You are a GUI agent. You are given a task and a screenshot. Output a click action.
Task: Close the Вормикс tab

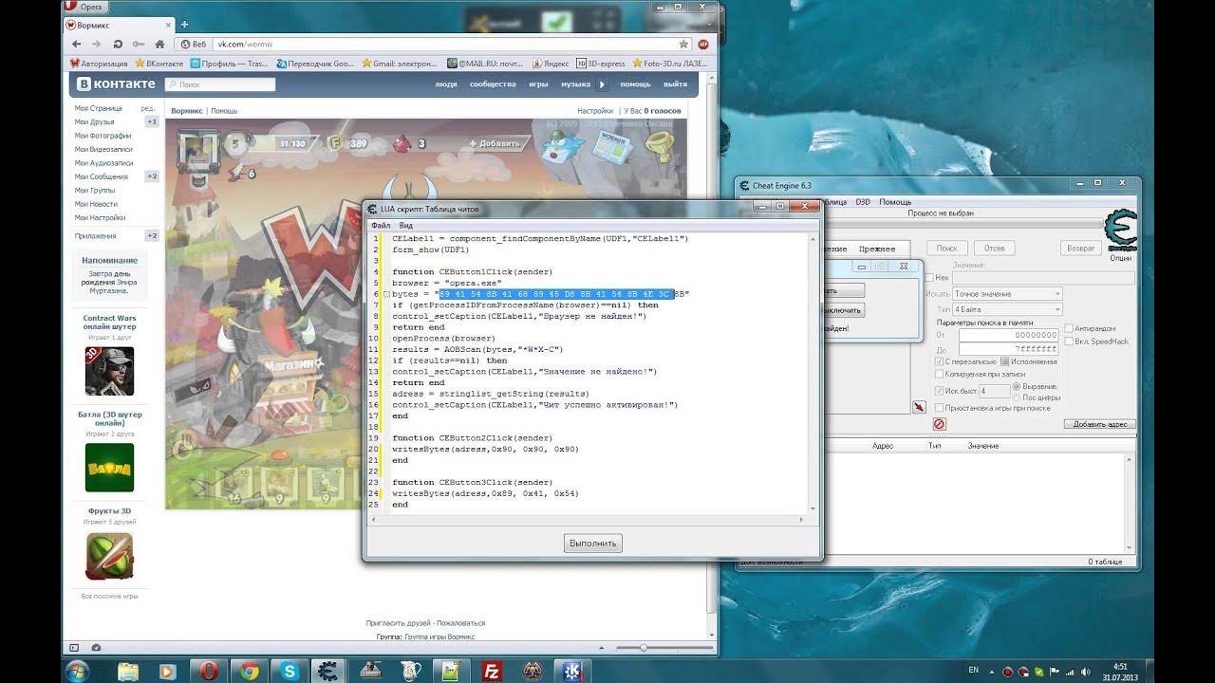click(x=168, y=24)
